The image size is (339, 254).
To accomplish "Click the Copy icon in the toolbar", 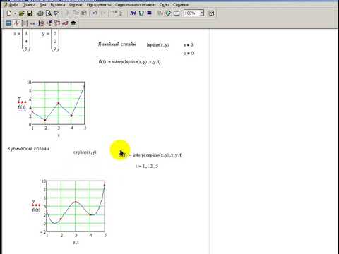I will click(76, 13).
